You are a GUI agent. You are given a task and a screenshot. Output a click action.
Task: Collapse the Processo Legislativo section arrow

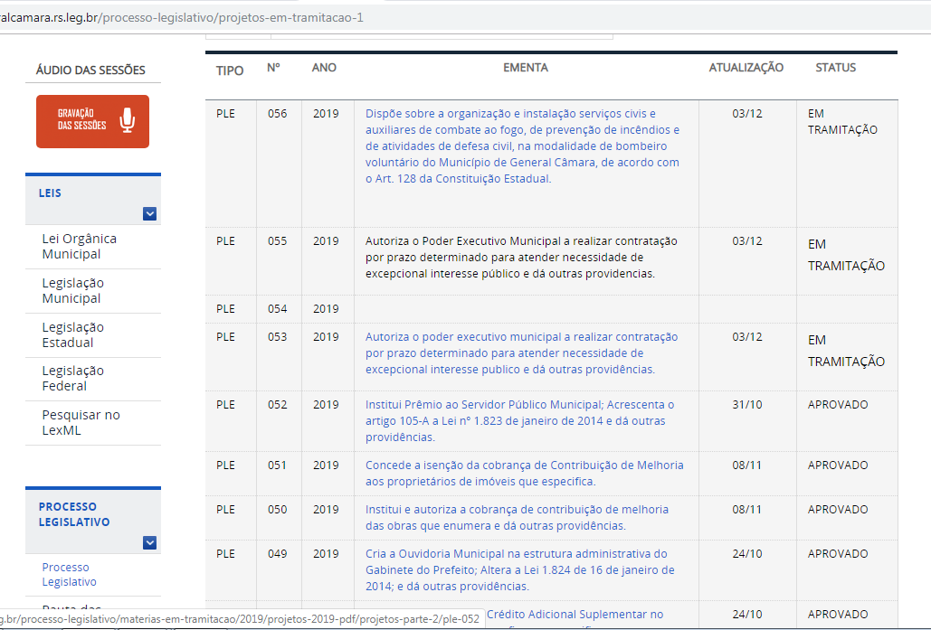point(150,543)
